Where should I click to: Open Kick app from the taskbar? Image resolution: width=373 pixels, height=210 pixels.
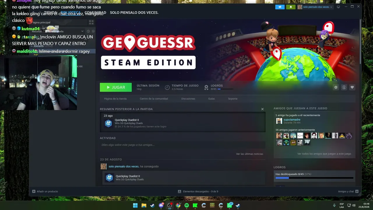tap(195, 205)
